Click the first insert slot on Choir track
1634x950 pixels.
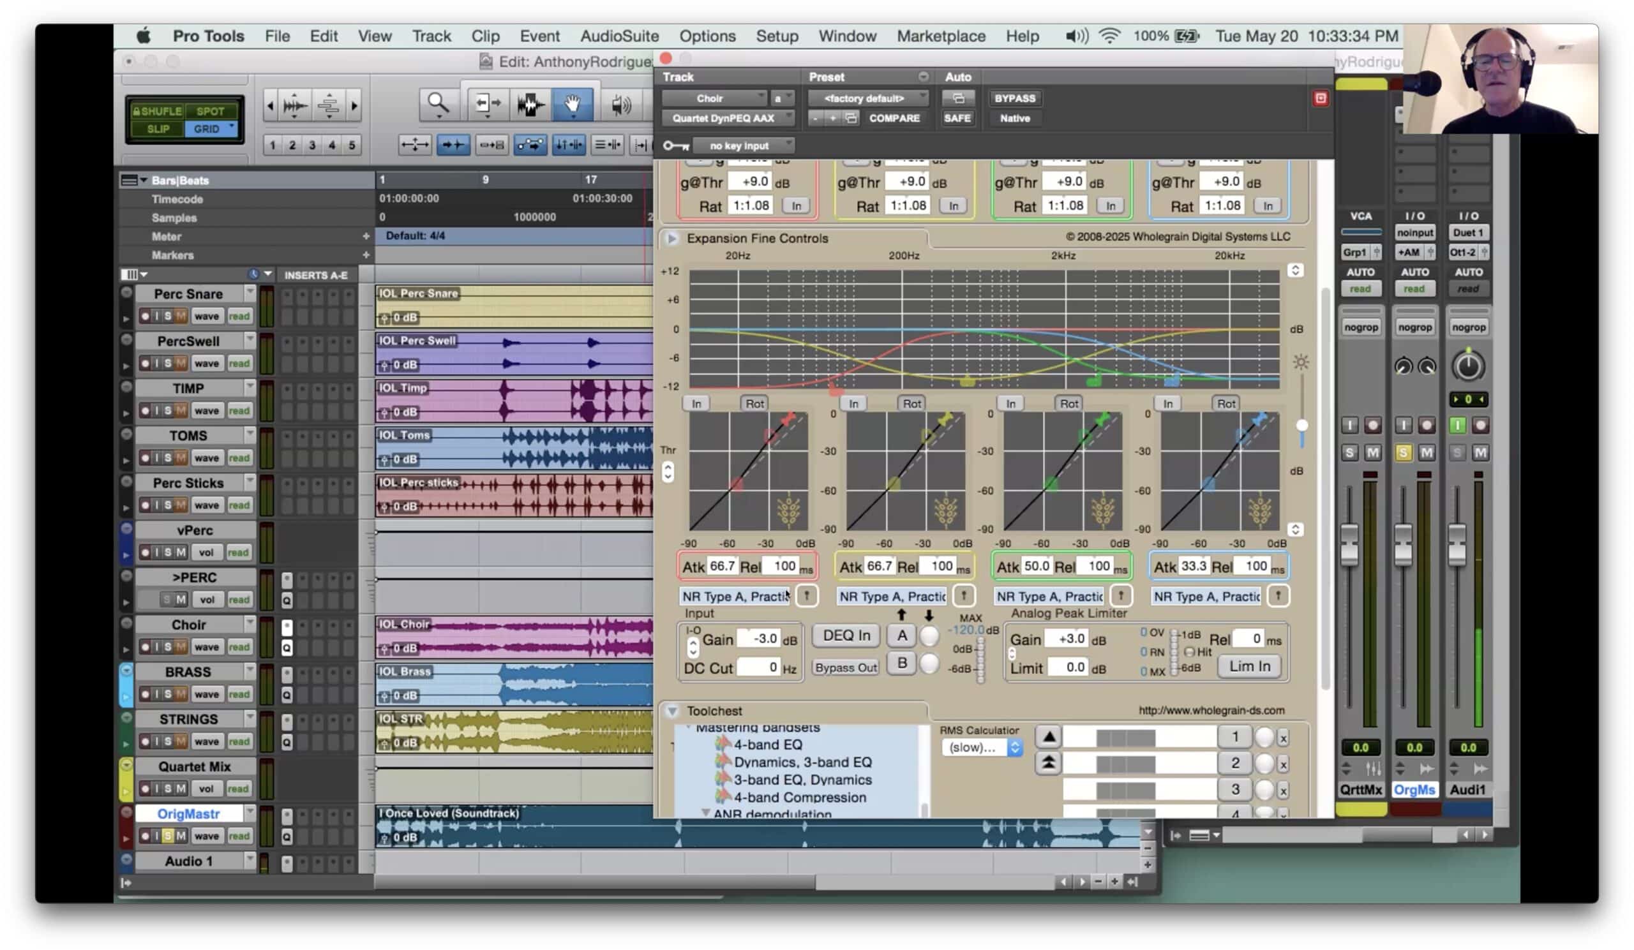(287, 627)
